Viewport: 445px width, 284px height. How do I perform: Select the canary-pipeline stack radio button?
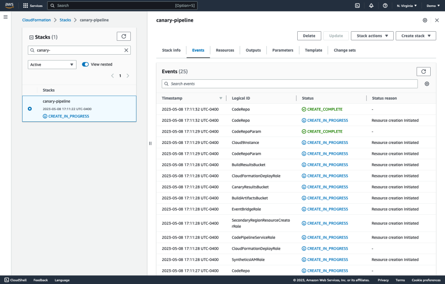(x=30, y=109)
